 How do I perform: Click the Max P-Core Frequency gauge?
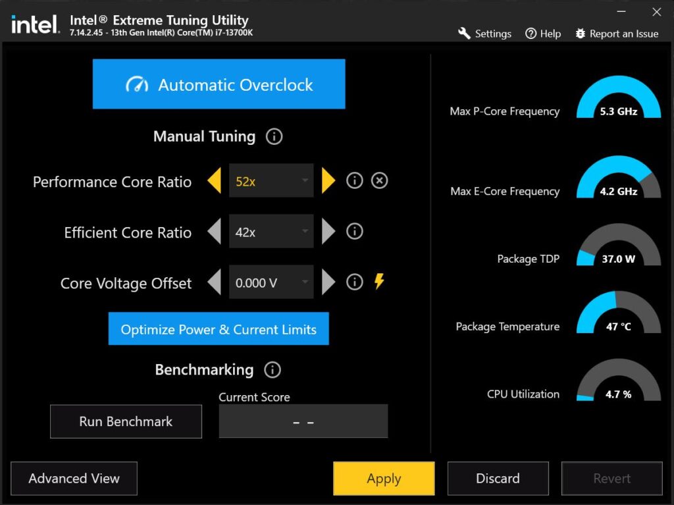(619, 97)
